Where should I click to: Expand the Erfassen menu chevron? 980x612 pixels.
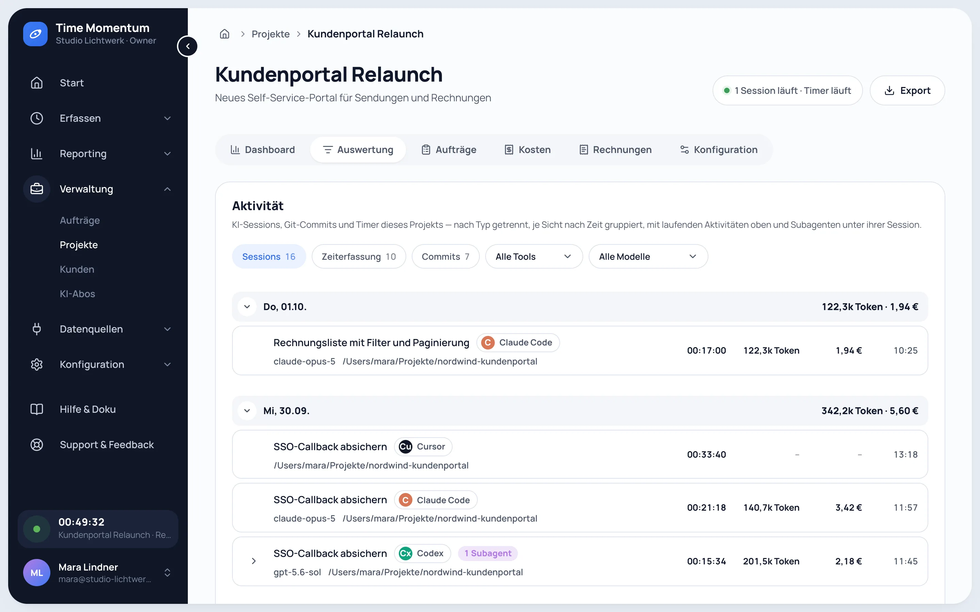pyautogui.click(x=167, y=118)
